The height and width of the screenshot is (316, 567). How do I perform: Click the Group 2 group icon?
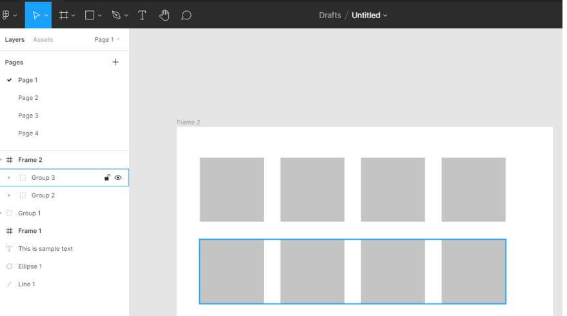click(x=23, y=195)
